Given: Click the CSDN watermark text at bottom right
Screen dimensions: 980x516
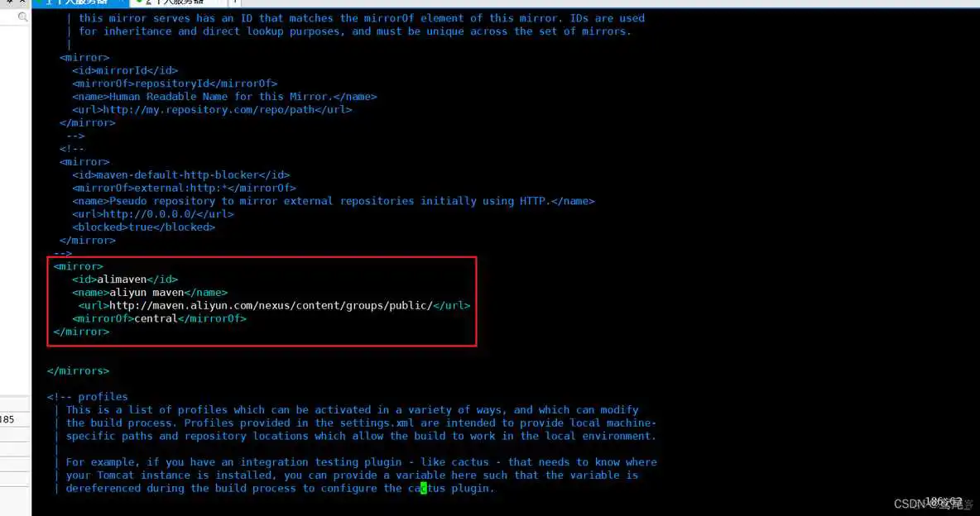Looking at the screenshot, I should (x=927, y=503).
